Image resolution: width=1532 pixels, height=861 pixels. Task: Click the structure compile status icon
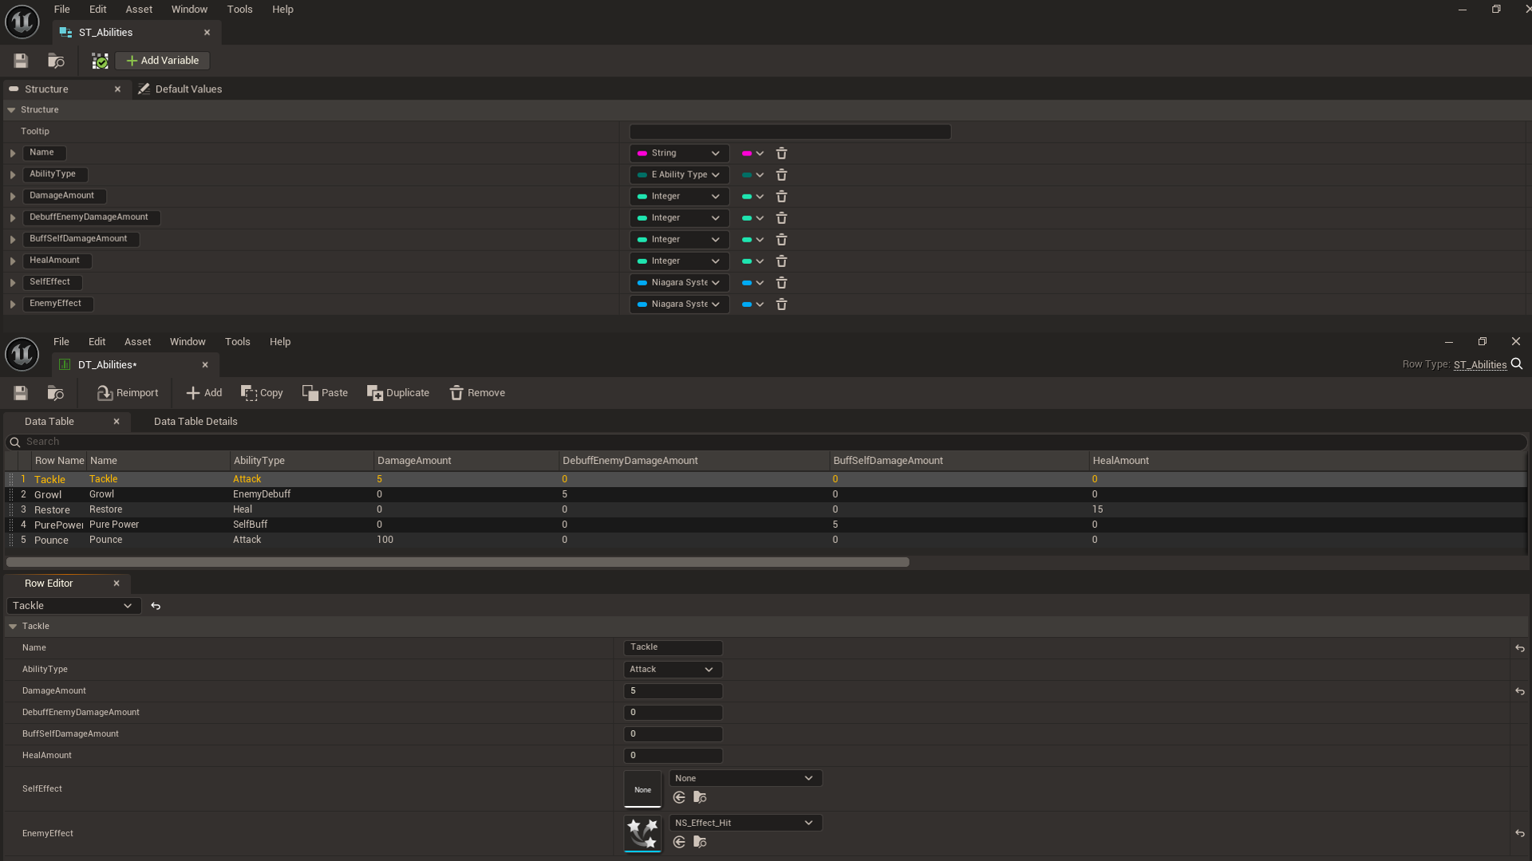(100, 61)
